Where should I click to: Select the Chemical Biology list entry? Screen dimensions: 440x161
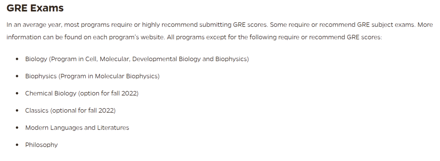81,94
